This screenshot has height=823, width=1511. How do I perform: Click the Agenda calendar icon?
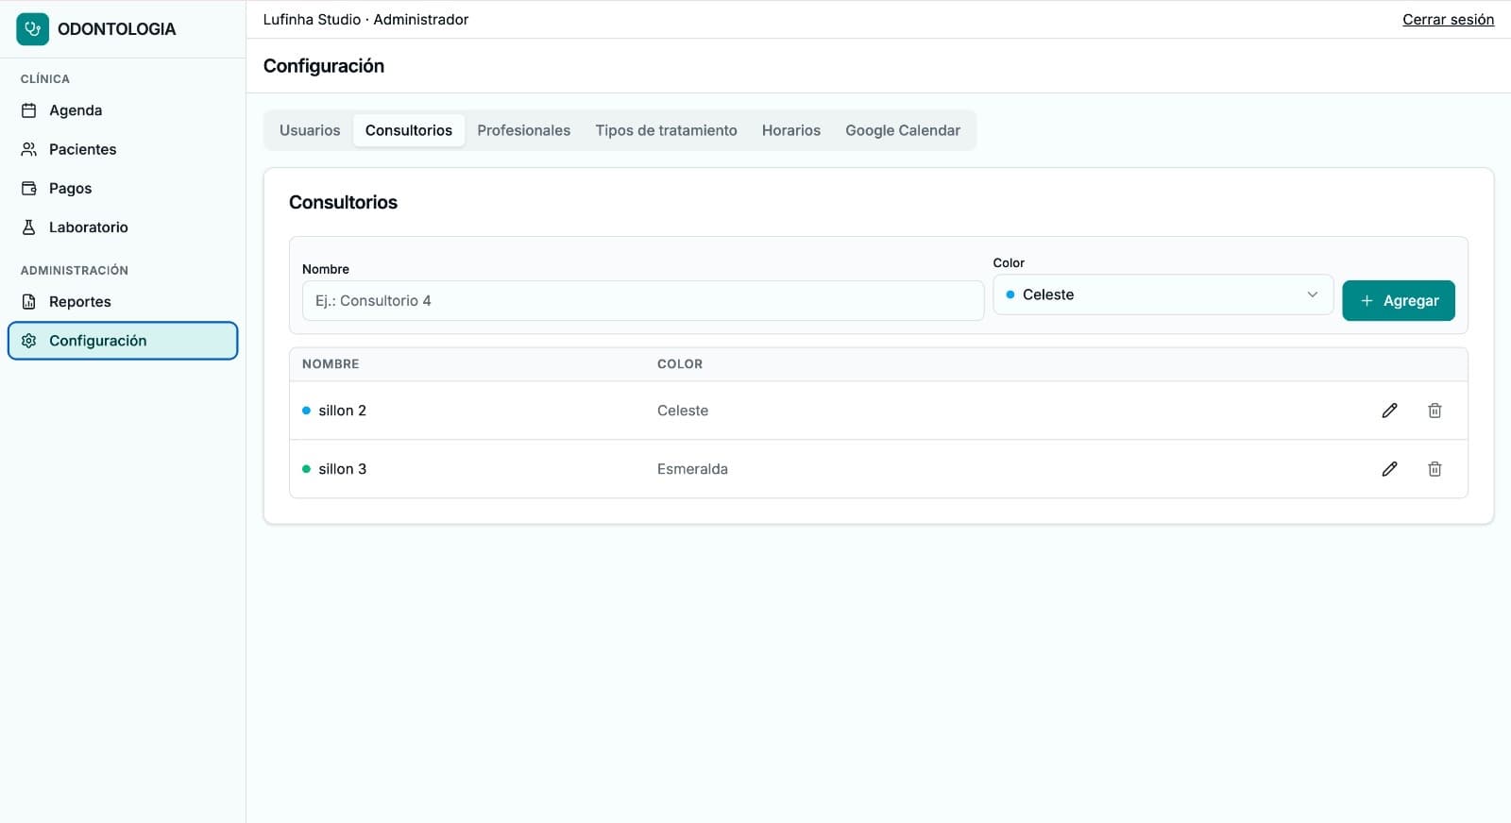pos(29,110)
